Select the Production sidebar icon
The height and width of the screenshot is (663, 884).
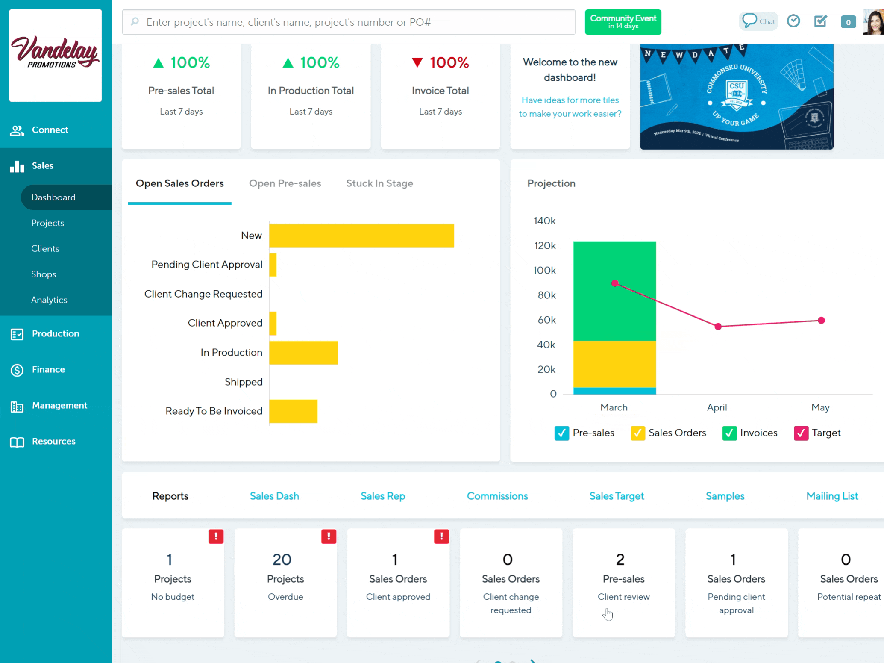point(17,334)
